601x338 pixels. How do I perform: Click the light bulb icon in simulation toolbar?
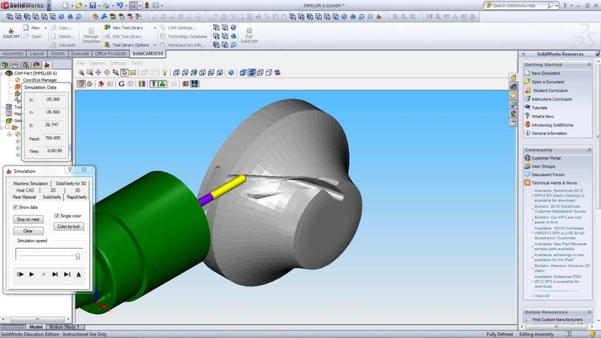164,72
